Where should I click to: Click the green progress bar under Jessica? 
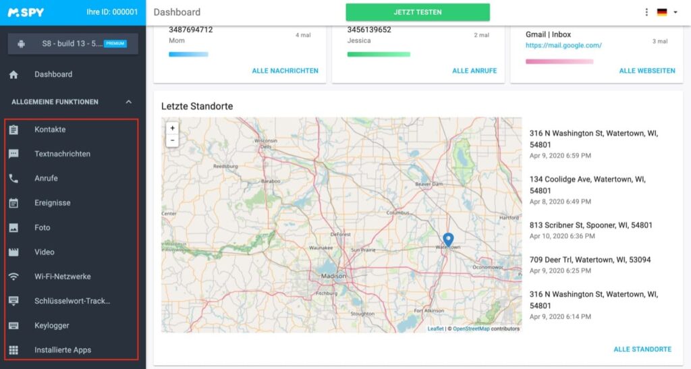pyautogui.click(x=379, y=55)
